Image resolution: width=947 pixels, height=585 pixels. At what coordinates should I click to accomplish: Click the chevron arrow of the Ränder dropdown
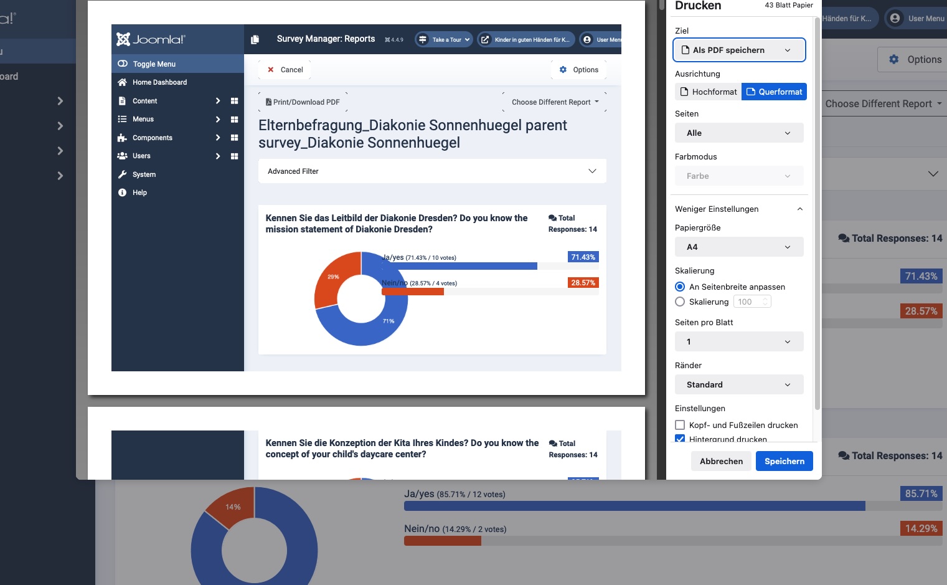click(x=788, y=385)
